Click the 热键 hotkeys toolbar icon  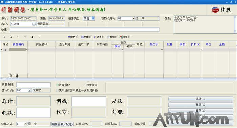click(x=86, y=37)
